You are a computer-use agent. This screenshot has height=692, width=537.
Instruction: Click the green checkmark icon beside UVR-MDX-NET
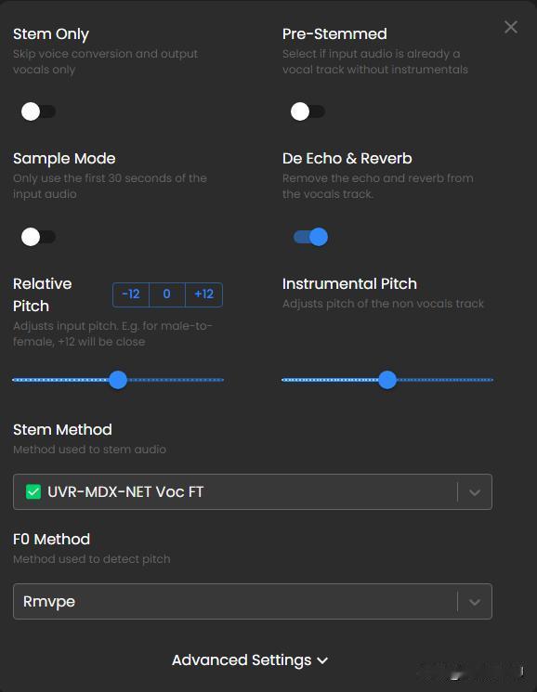[x=33, y=491]
